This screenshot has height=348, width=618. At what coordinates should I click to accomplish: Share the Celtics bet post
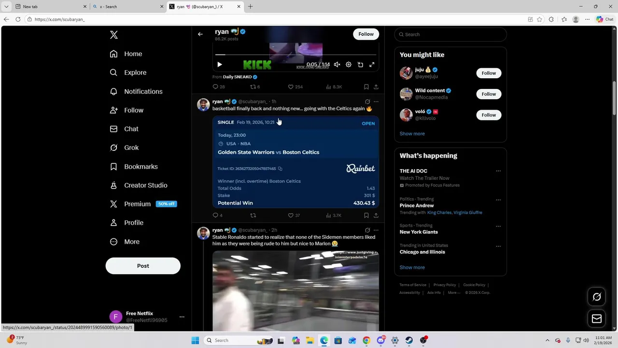pyautogui.click(x=376, y=216)
